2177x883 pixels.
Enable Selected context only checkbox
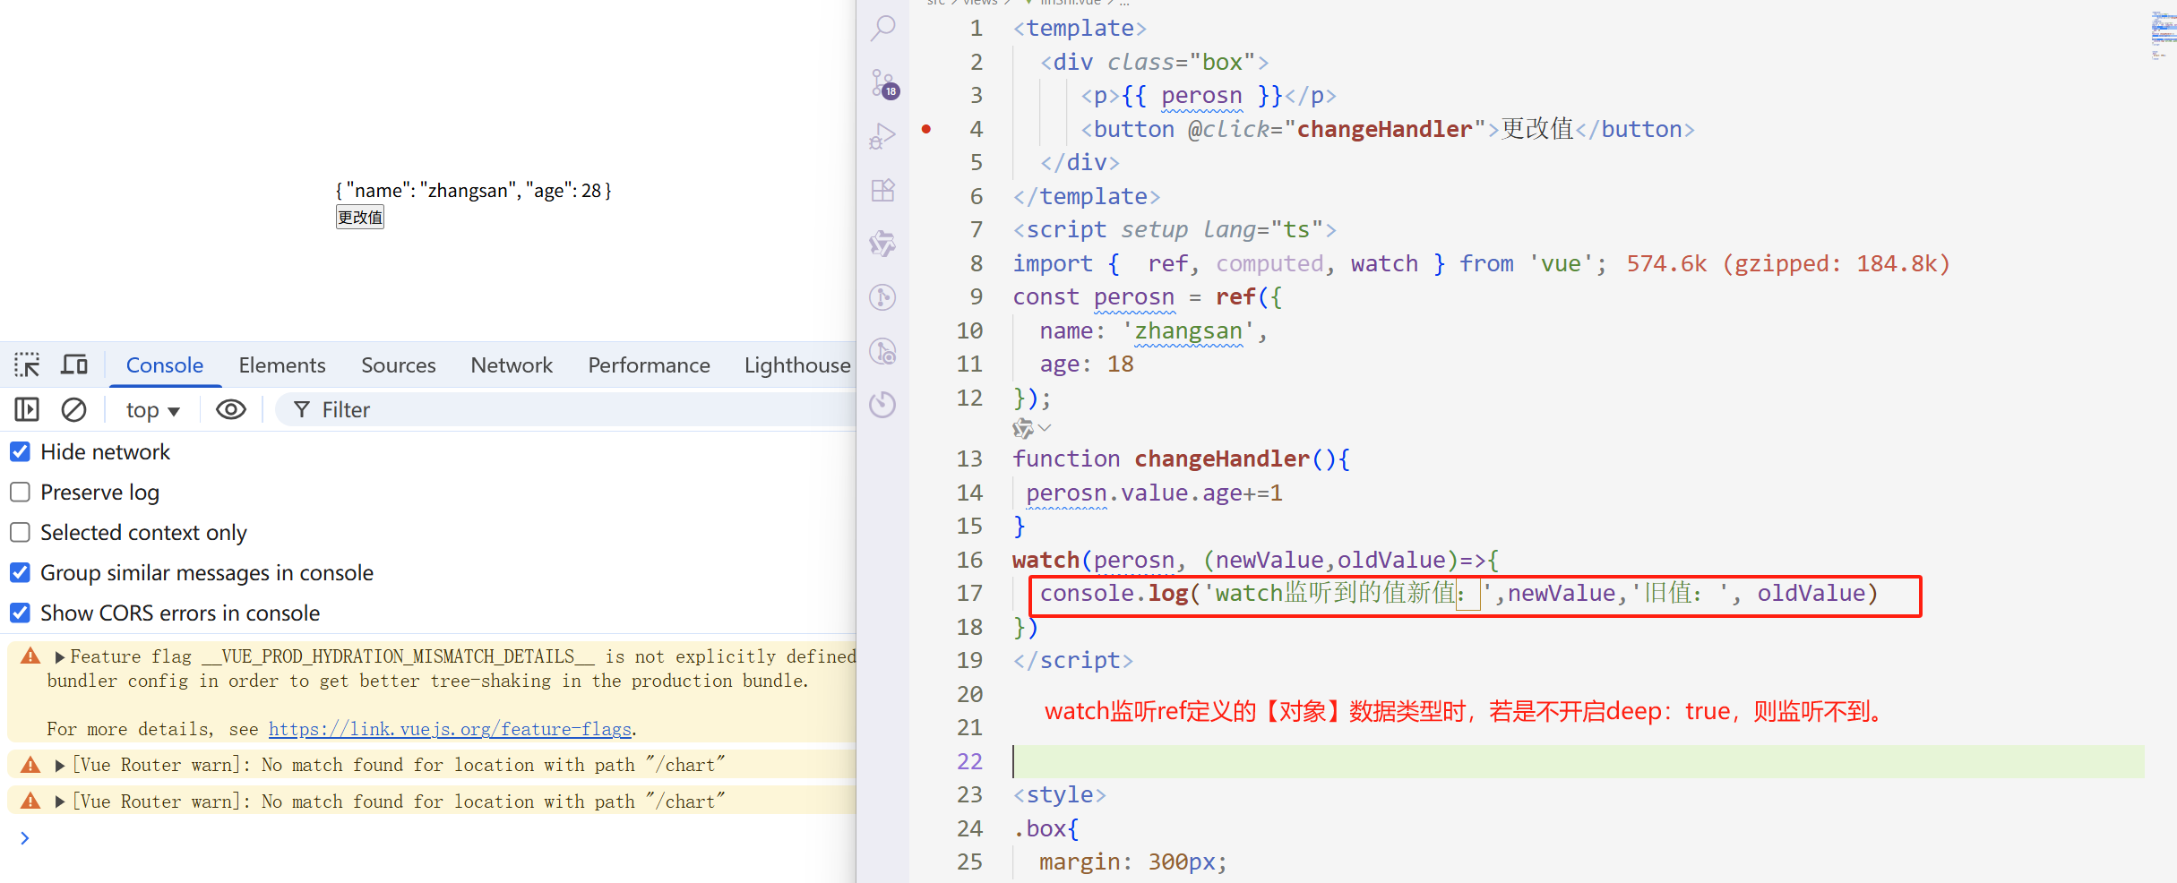21,533
